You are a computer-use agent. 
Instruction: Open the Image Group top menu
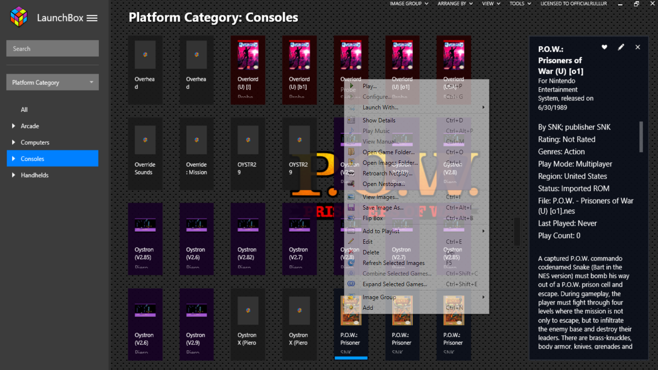(x=408, y=4)
